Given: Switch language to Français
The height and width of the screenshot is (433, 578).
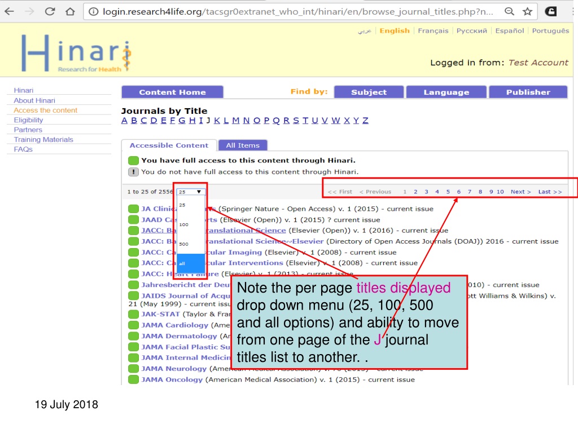Looking at the screenshot, I should (x=433, y=30).
